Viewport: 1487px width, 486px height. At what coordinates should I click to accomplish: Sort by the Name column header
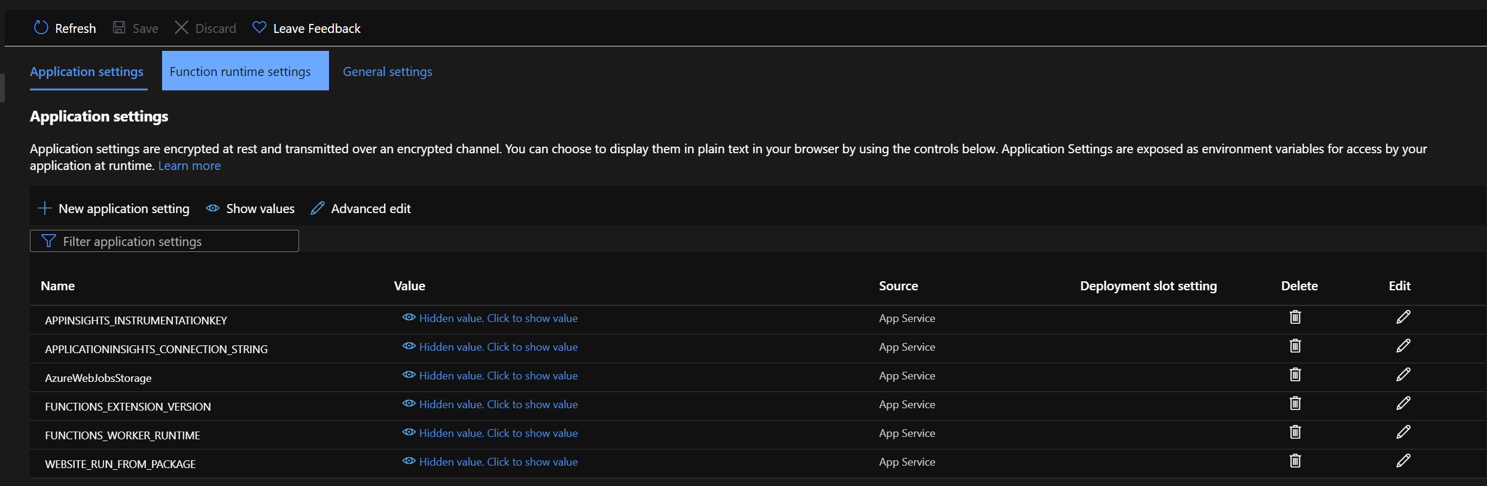tap(58, 285)
